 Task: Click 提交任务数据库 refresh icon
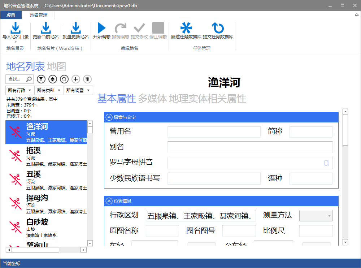[x=218, y=28]
